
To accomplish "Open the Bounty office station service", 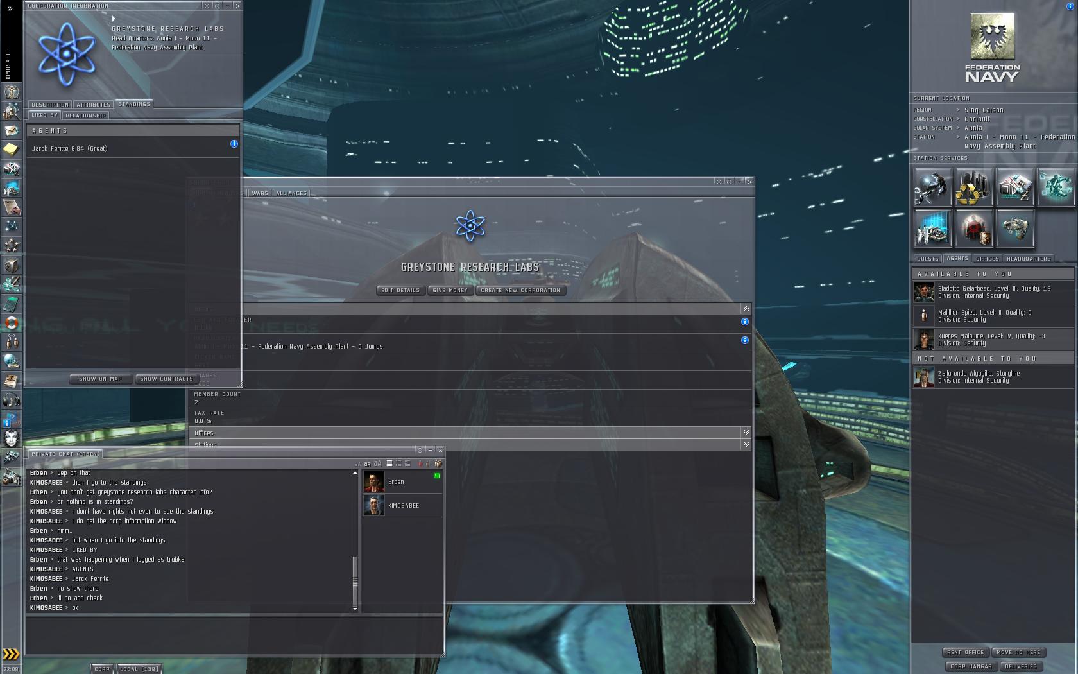I will [973, 228].
